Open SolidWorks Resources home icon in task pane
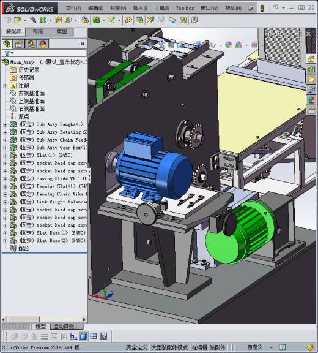The width and height of the screenshot is (318, 353). pos(311,59)
